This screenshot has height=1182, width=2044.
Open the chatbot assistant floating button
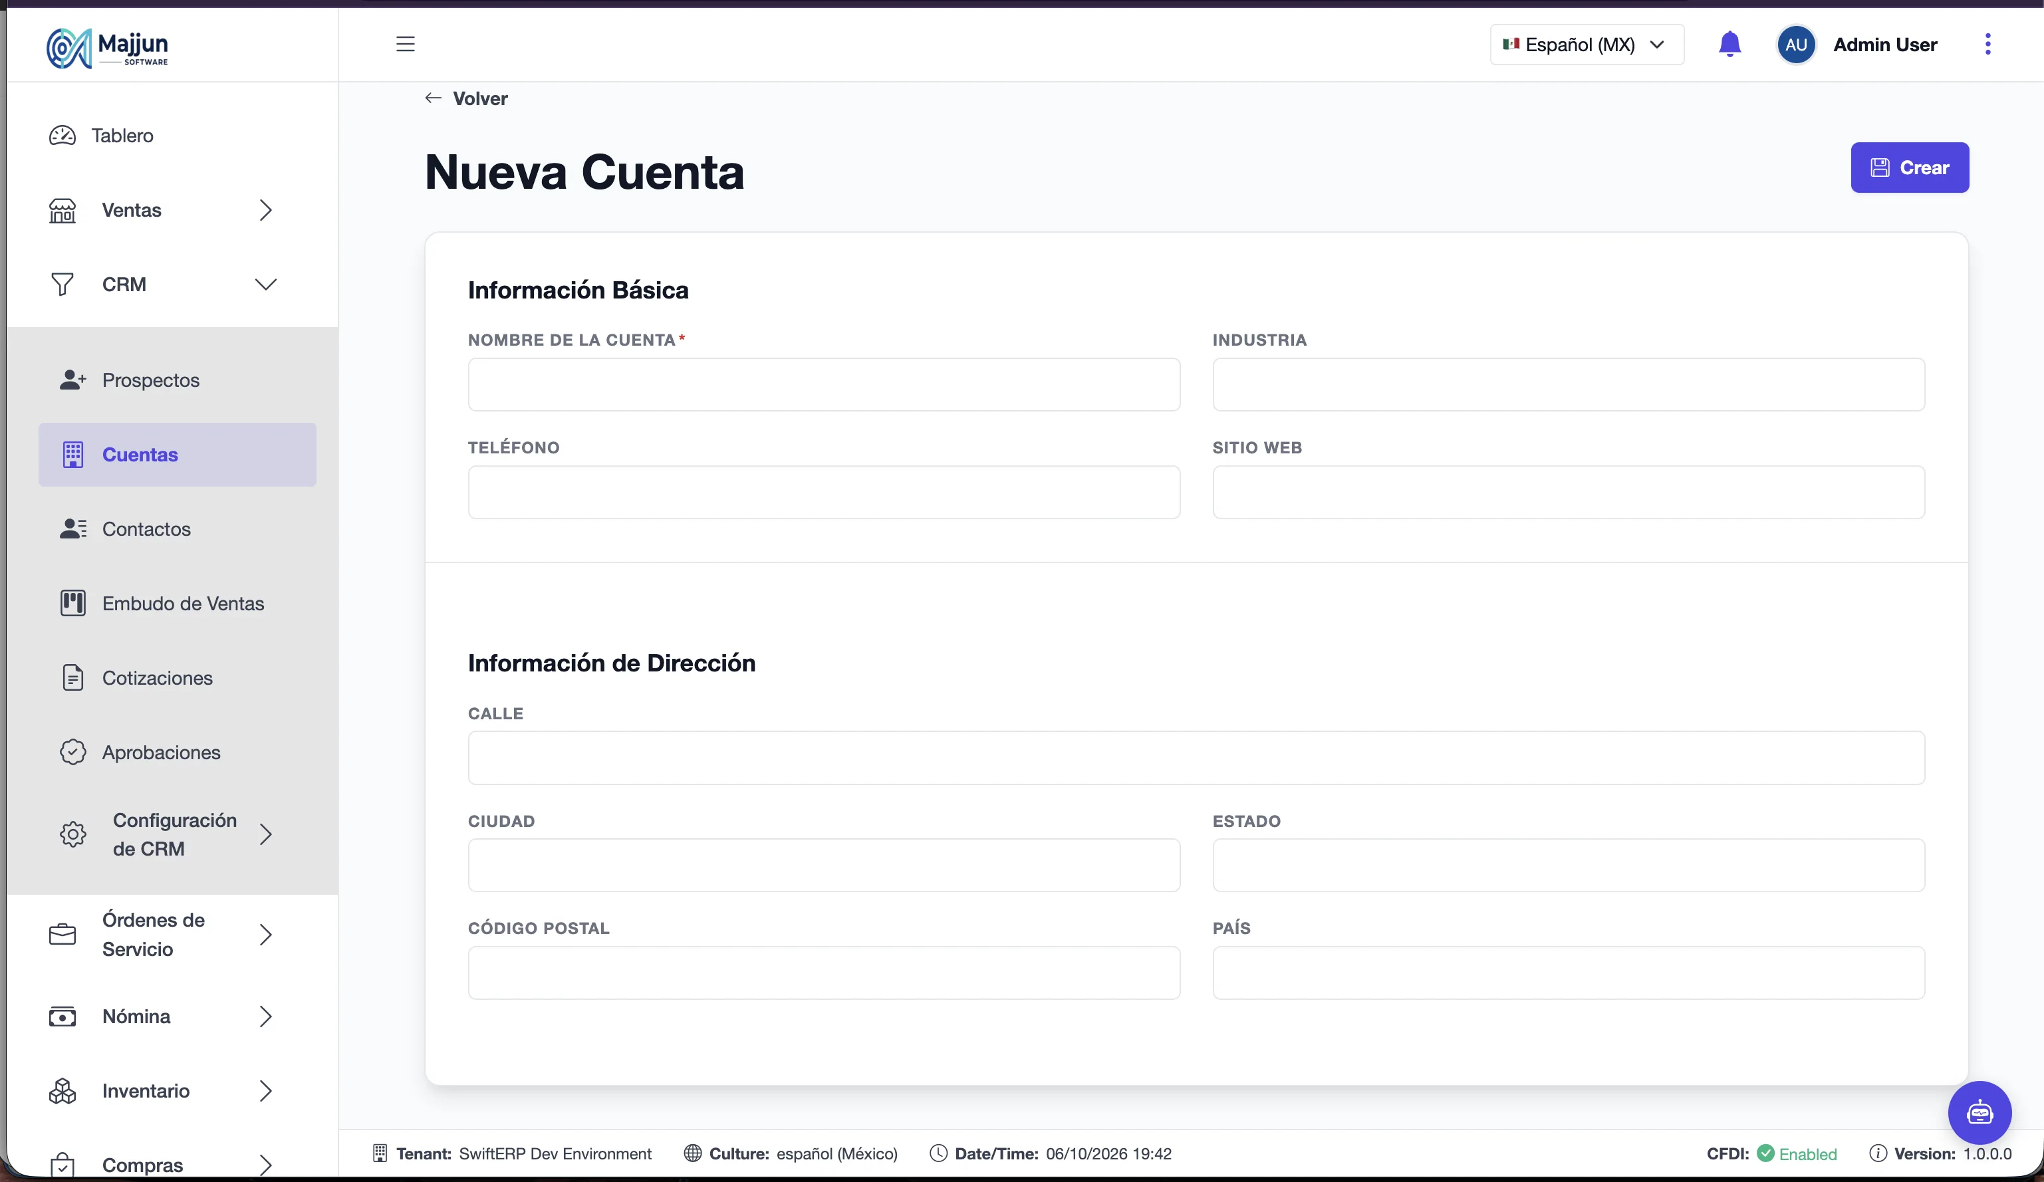[x=1979, y=1112]
